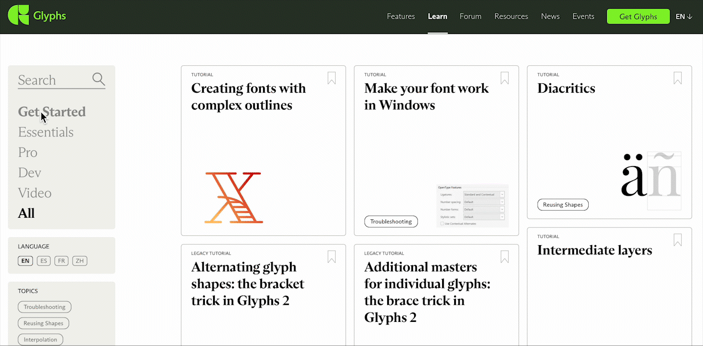Bookmark the Additional masters brace trick tutorial
Viewport: 703px width, 346px height.
click(x=505, y=257)
